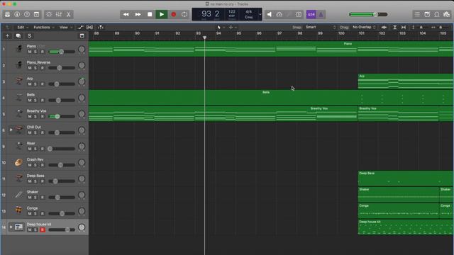Click horizontal auto zoom button

[404, 27]
